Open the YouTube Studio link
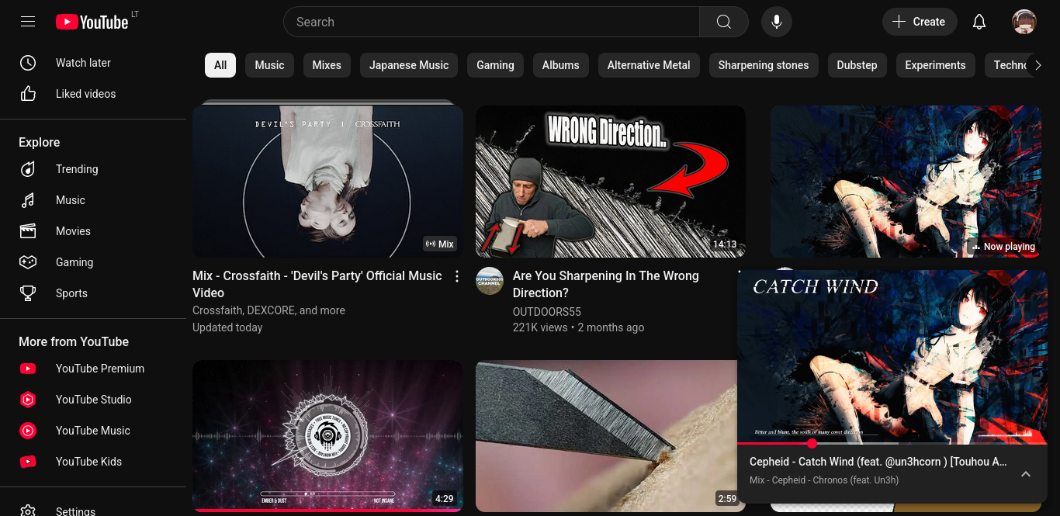 point(94,400)
